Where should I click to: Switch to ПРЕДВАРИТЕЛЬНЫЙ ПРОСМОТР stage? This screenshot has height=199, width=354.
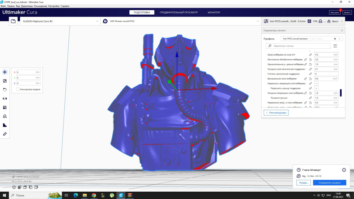[x=179, y=13]
